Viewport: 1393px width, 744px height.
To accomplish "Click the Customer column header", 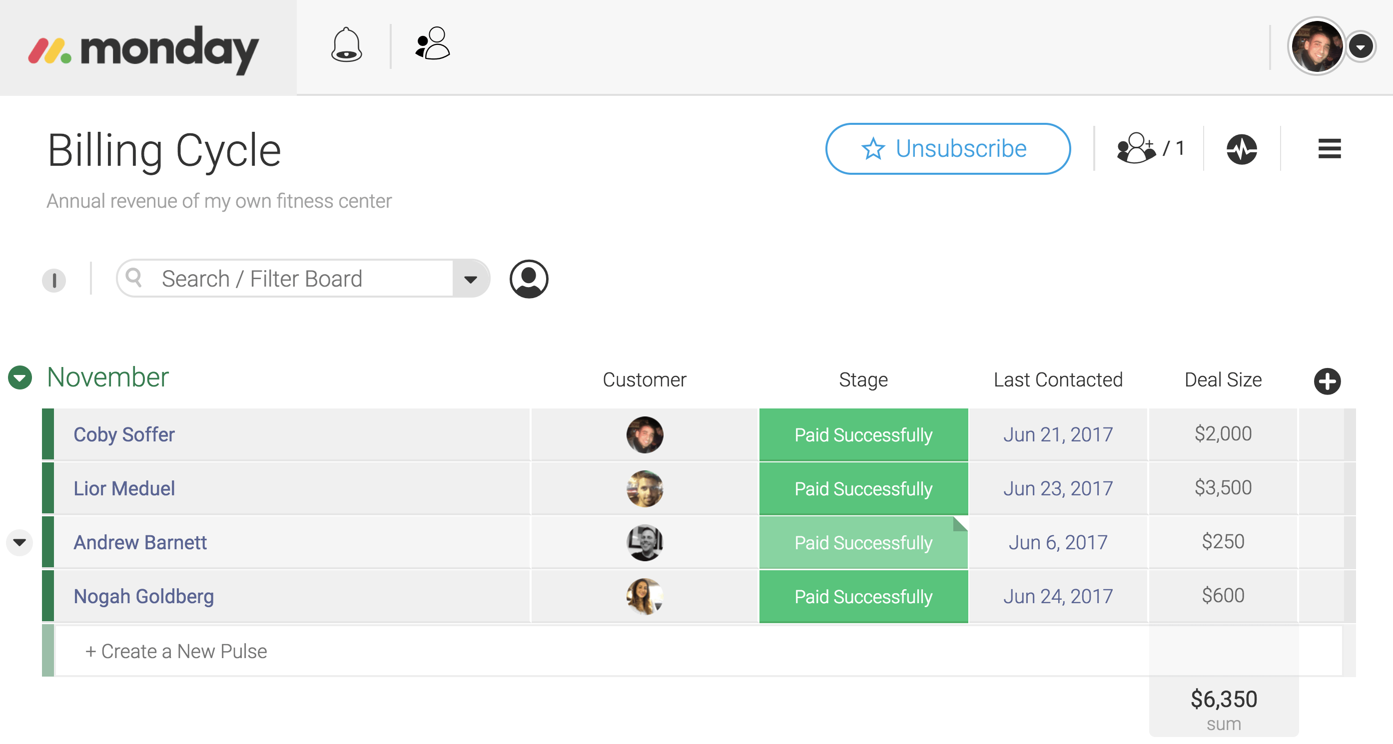I will point(644,380).
